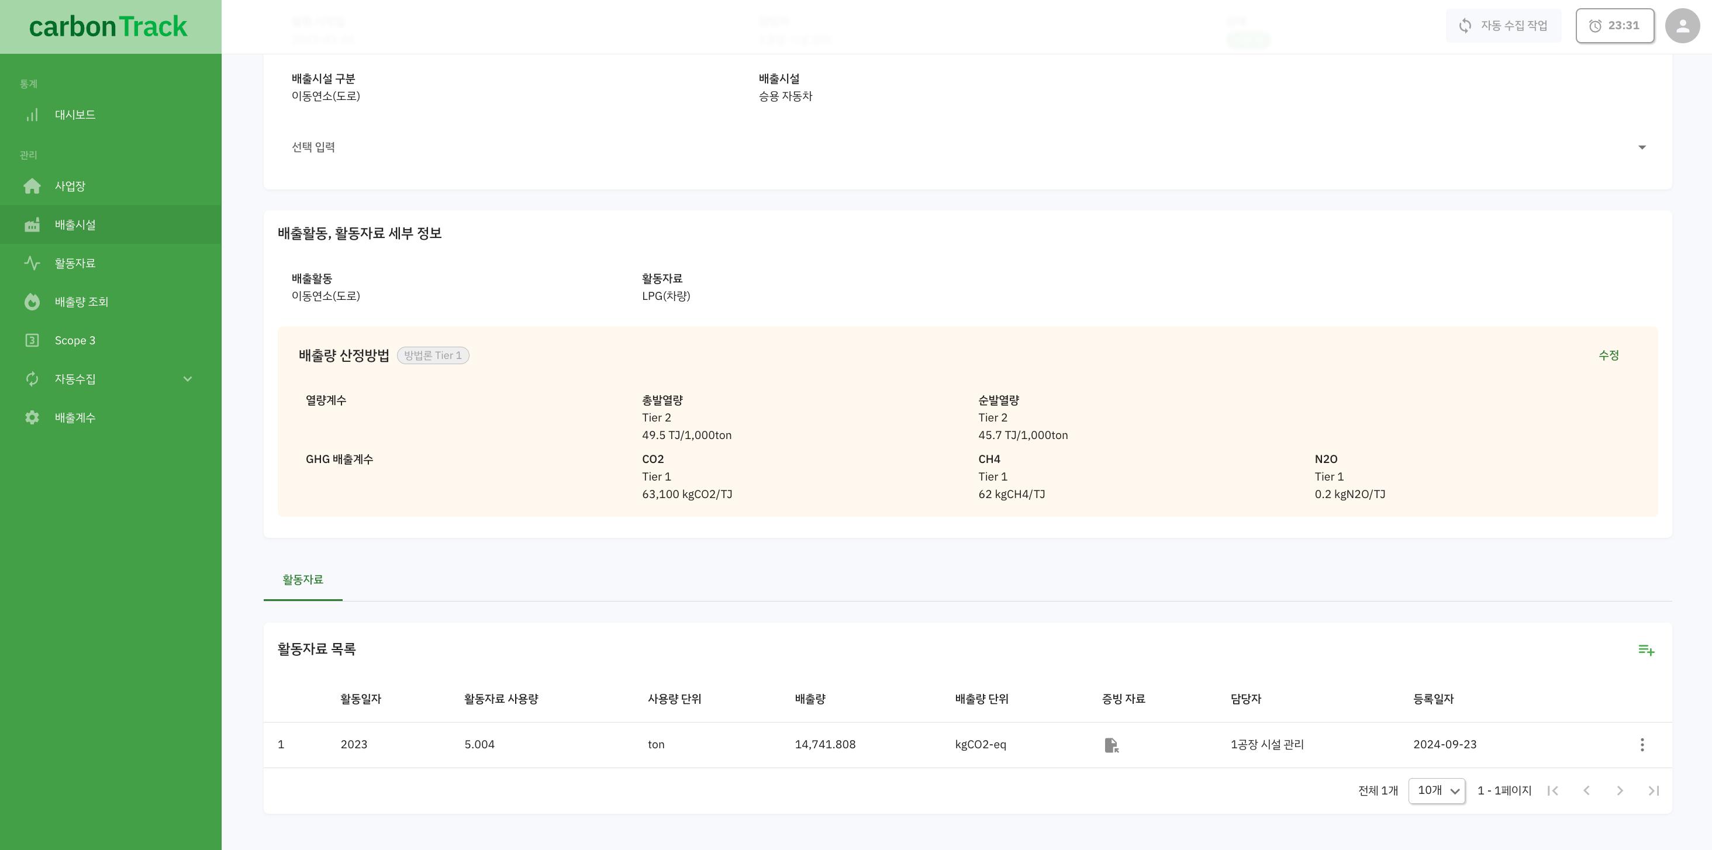Click the 활동자료 사용량 column header
1712x850 pixels.
coord(501,699)
